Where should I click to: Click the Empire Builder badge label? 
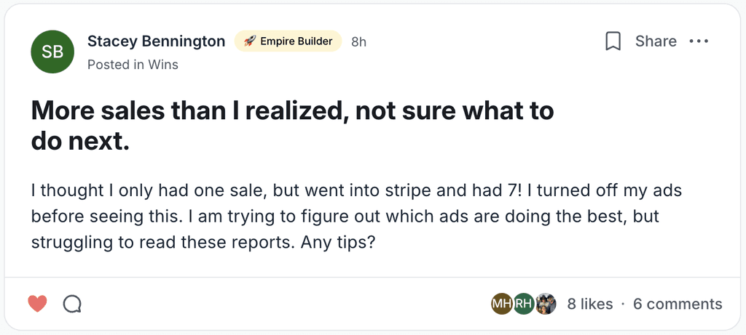pyautogui.click(x=296, y=41)
